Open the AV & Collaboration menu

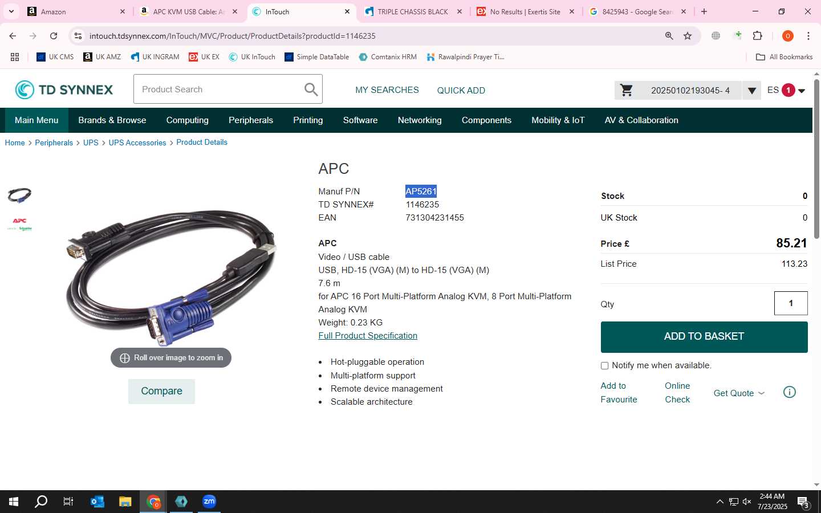(x=641, y=120)
